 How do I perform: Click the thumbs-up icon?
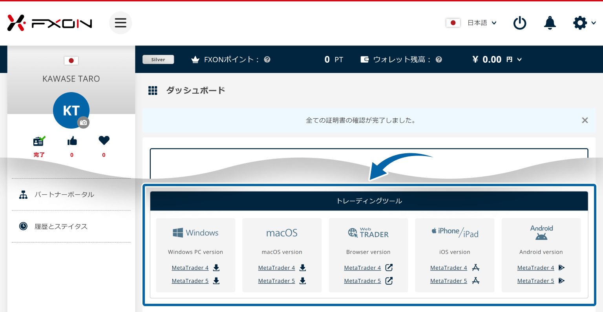[x=72, y=141]
